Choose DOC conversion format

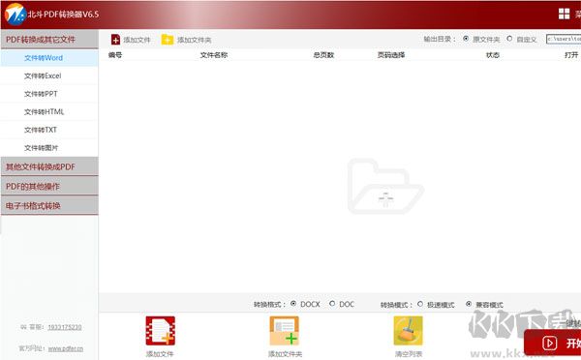pyautogui.click(x=332, y=304)
